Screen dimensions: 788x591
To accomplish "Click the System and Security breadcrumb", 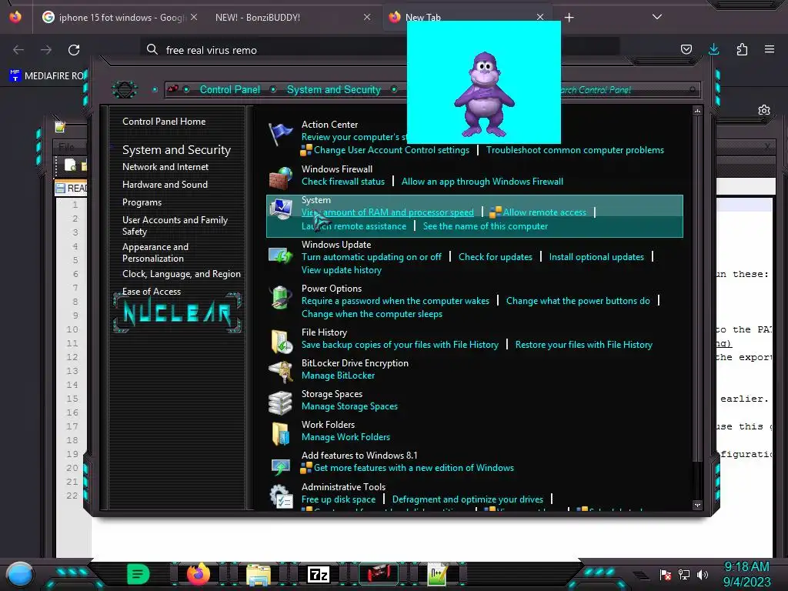I will (334, 89).
